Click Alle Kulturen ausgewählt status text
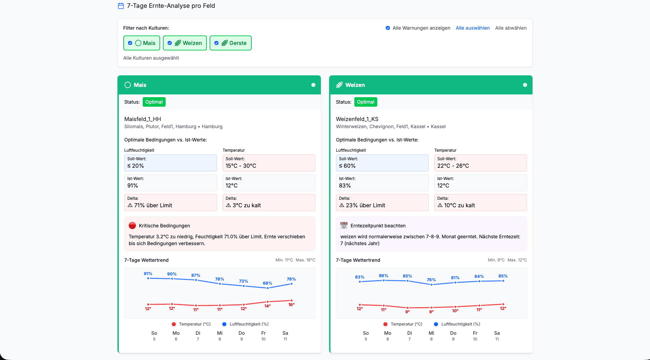Image resolution: width=650 pixels, height=360 pixels. pos(151,58)
